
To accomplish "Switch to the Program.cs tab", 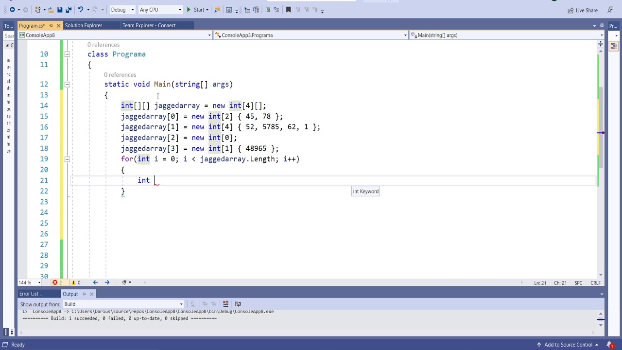I will click(x=32, y=25).
